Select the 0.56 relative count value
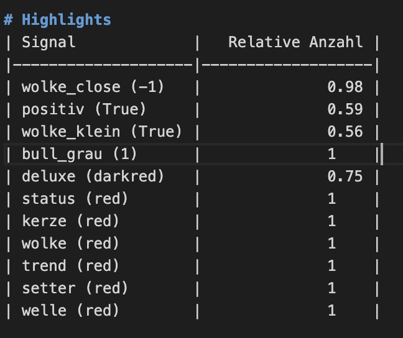403x338 pixels. click(x=345, y=132)
